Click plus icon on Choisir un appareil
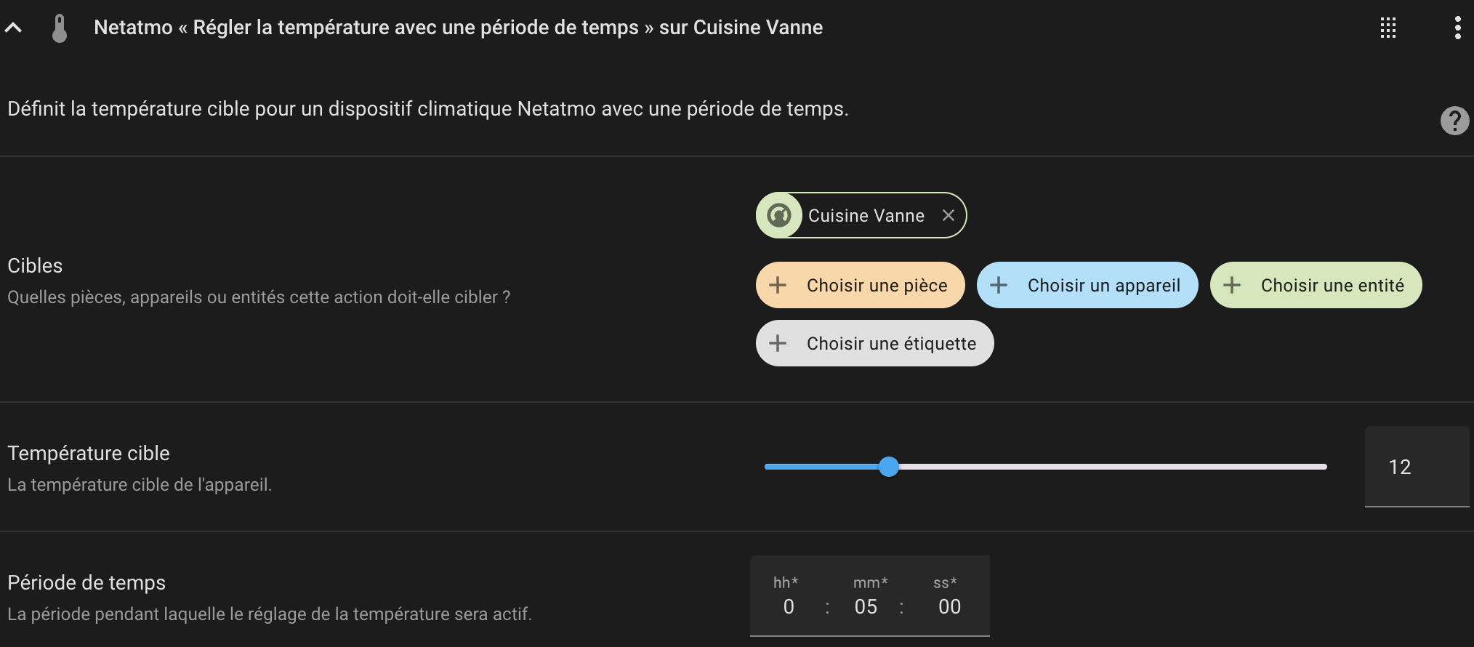The height and width of the screenshot is (647, 1474). click(x=999, y=285)
